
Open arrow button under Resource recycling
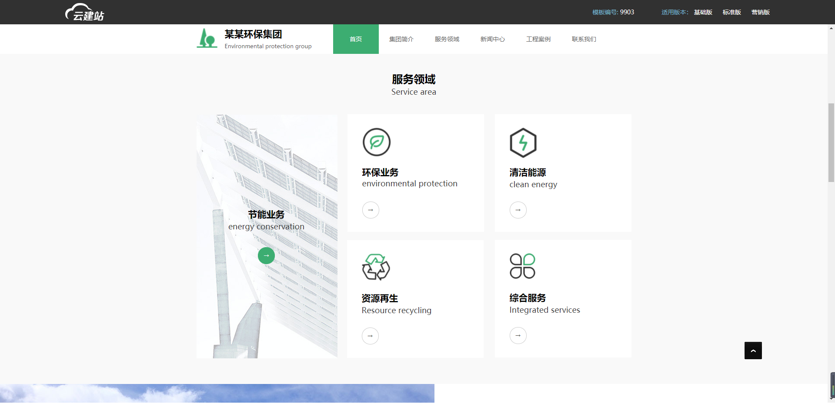[370, 336]
